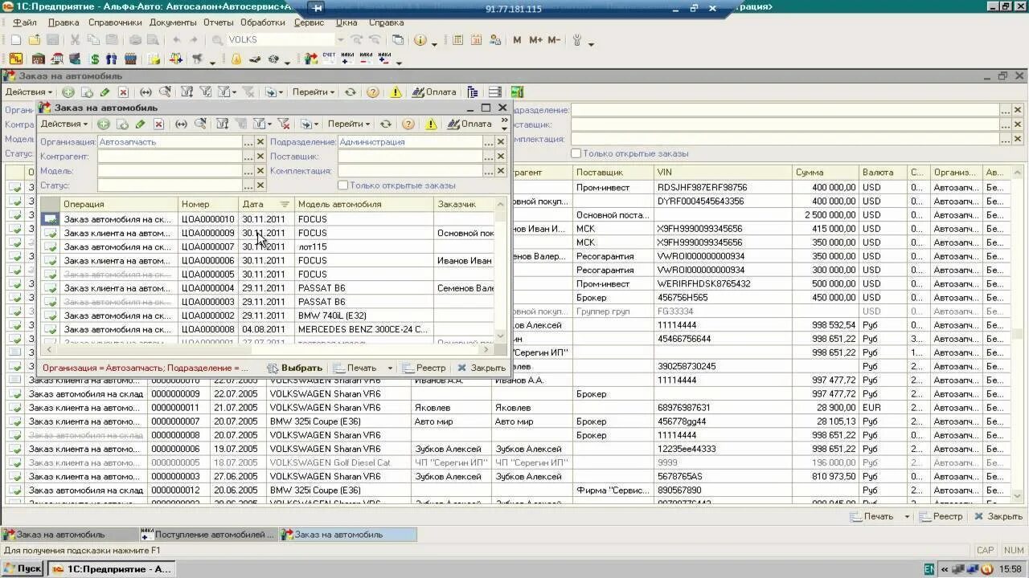This screenshot has height=578, width=1029.
Task: Click Оплата button in front window toolbar
Action: pyautogui.click(x=469, y=124)
